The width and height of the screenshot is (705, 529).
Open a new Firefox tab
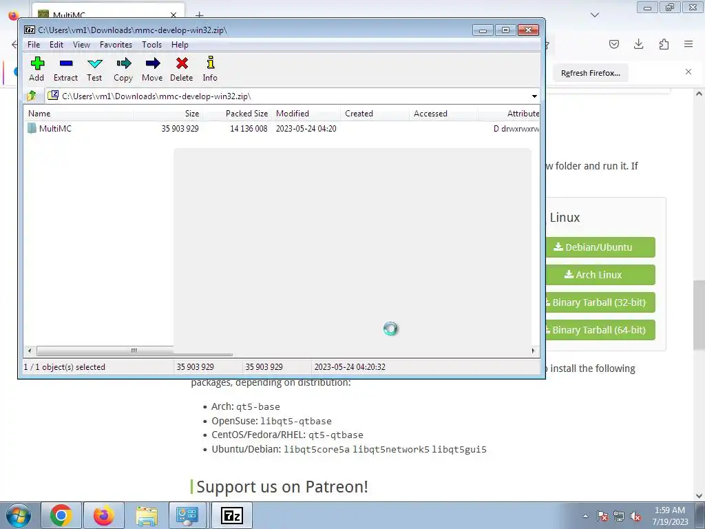point(200,15)
